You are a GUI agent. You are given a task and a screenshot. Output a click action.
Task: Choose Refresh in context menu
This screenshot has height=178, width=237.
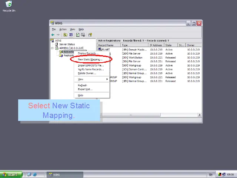pos(92,85)
